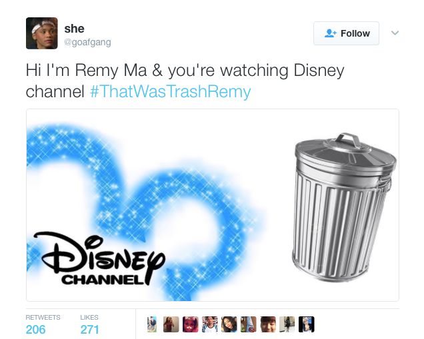
Task: Click the add-person icon in Follow button
Action: tap(330, 33)
